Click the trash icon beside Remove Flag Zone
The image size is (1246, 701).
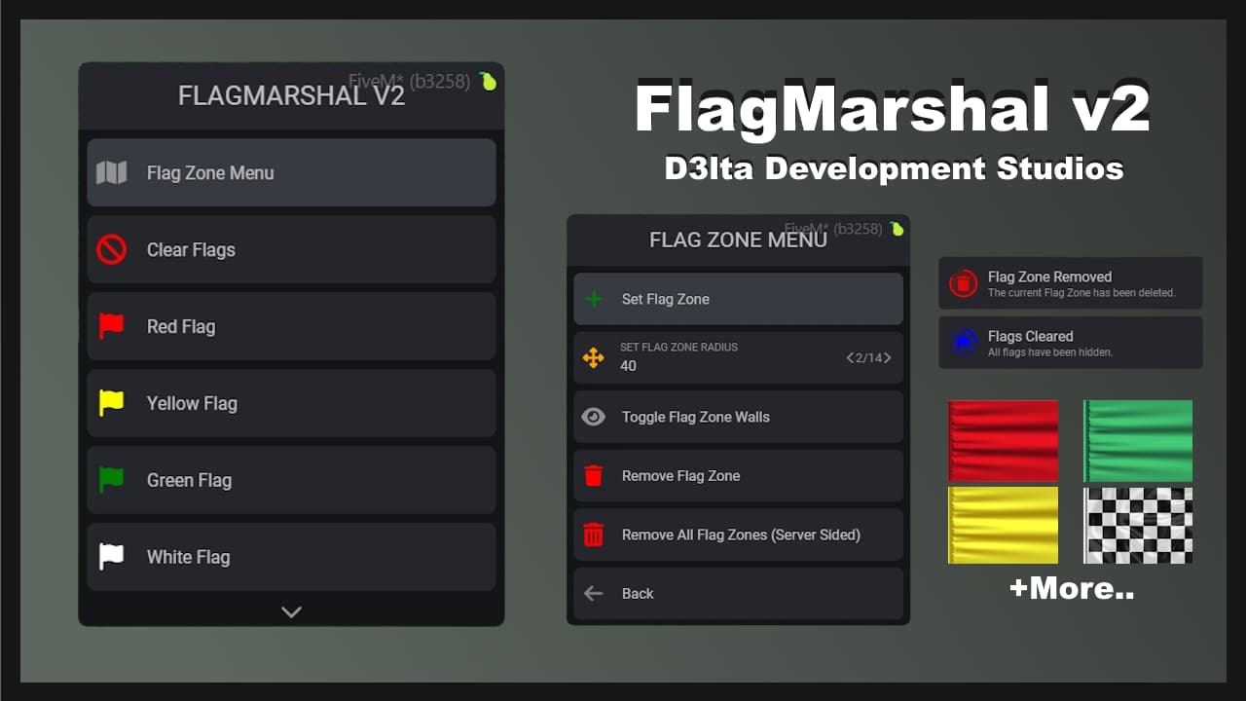pyautogui.click(x=595, y=475)
